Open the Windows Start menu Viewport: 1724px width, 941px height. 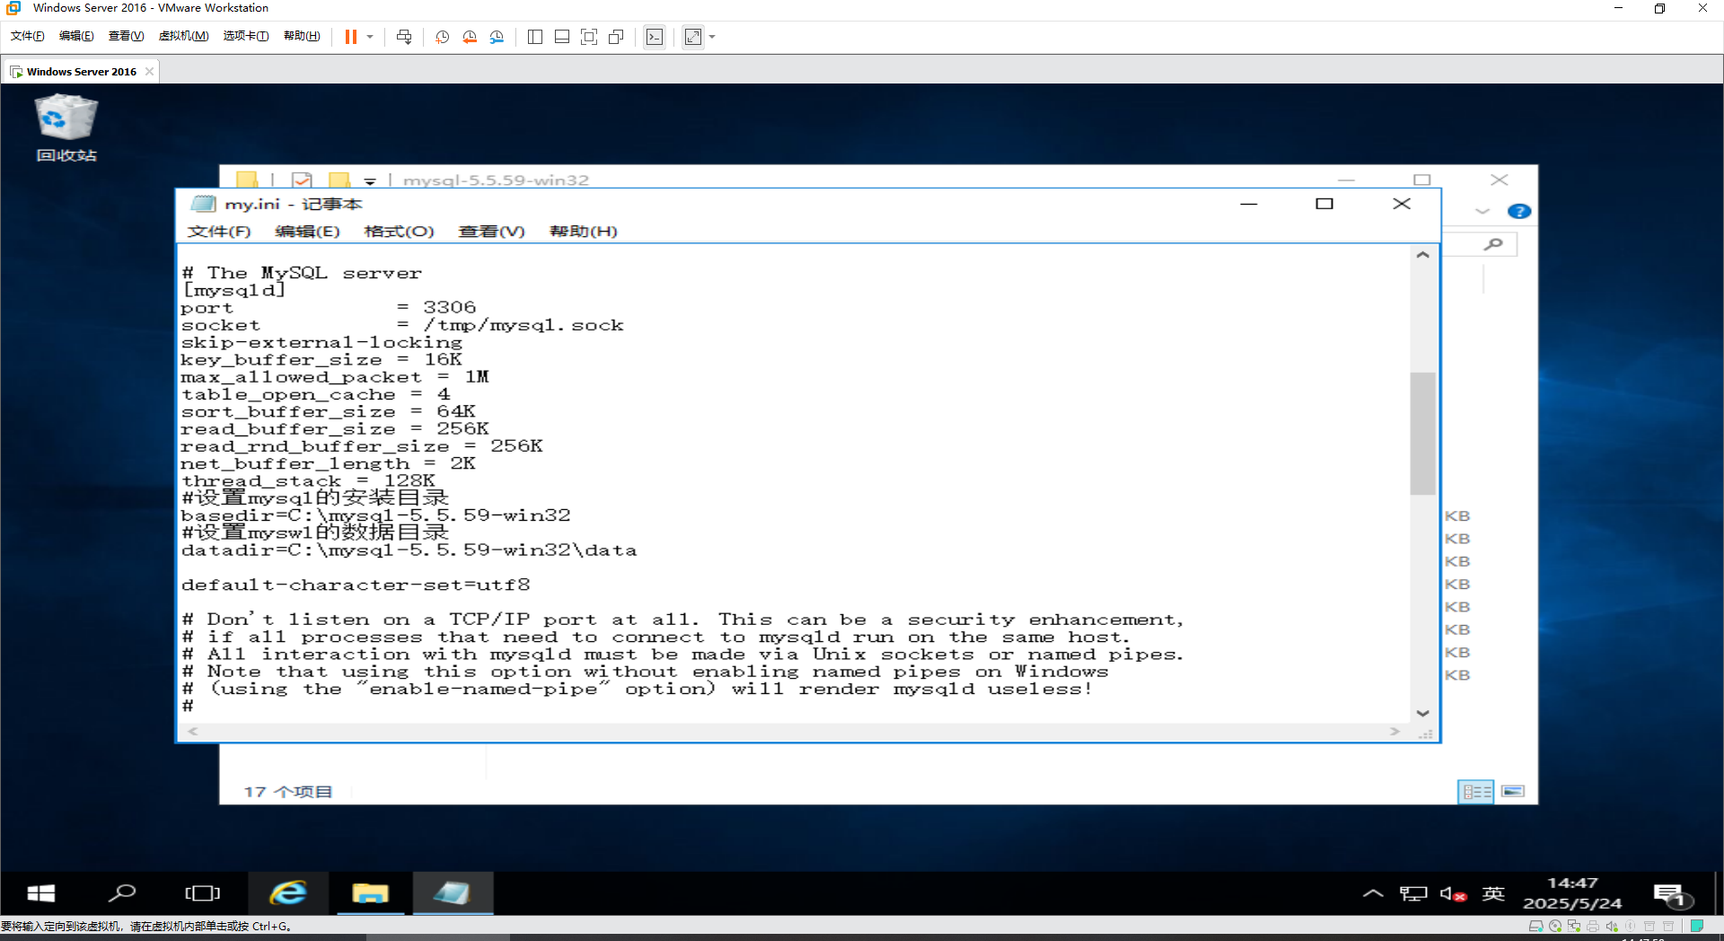coord(40,893)
